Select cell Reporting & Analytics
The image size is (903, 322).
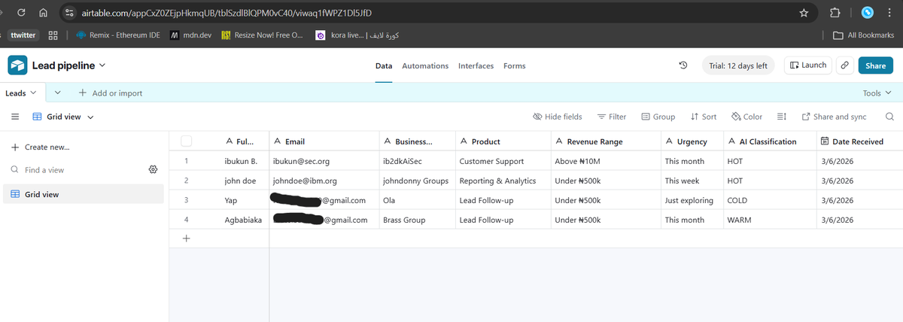[502, 181]
